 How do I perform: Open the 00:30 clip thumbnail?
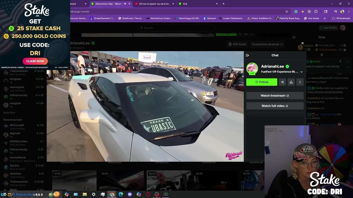click(253, 180)
